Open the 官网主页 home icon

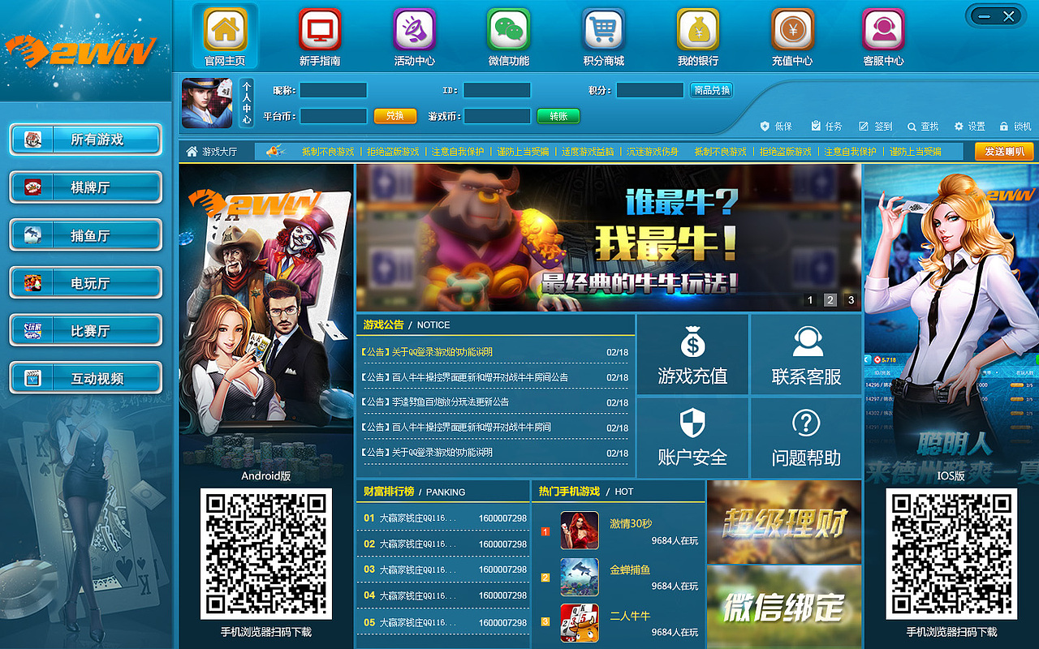click(224, 31)
